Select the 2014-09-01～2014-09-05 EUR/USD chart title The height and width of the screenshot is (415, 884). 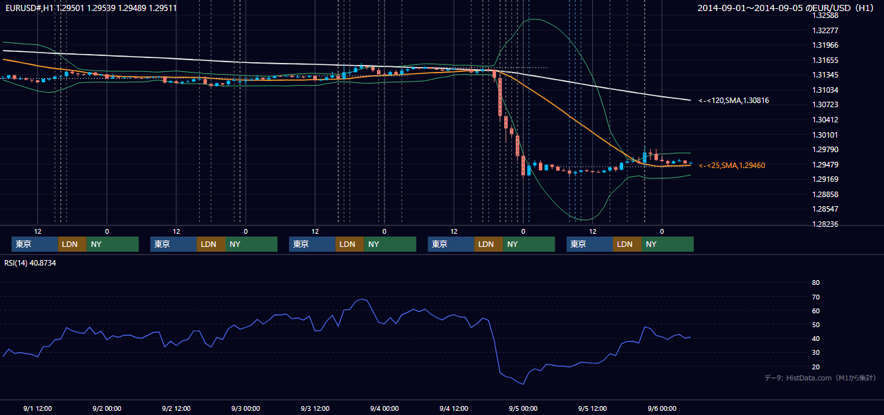(787, 8)
